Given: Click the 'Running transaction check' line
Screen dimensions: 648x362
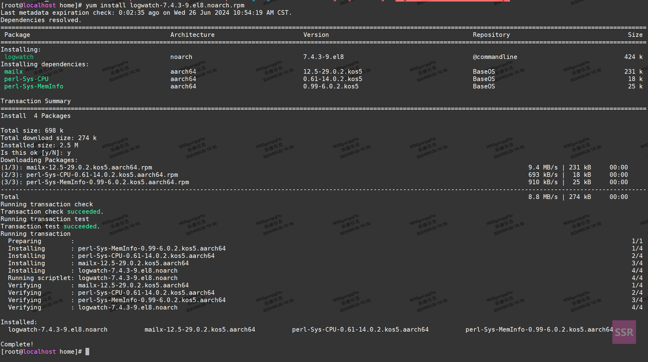Looking at the screenshot, I should point(47,204).
